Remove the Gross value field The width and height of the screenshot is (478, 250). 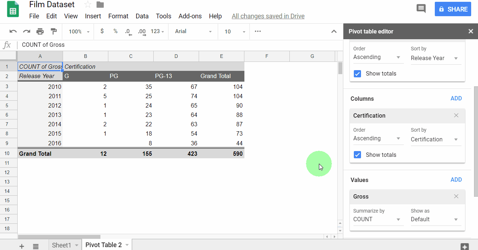coord(456,196)
